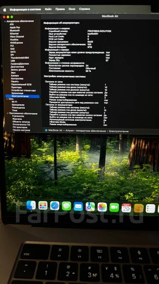Screen dimensions: 159x284
Task: Open the Apple menu
Action: point(4,10)
